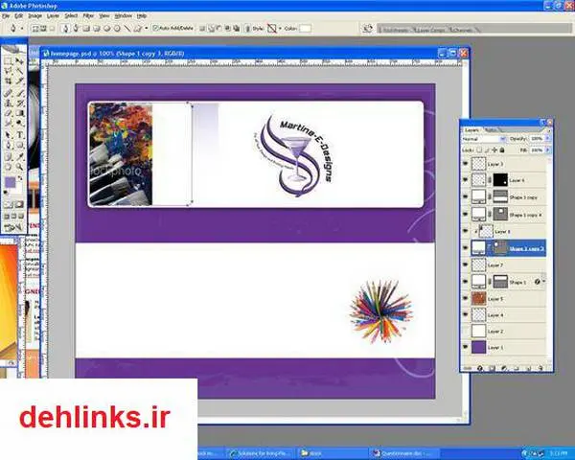The height and width of the screenshot is (460, 575).
Task: Select the Lasso tool
Action: [8, 71]
